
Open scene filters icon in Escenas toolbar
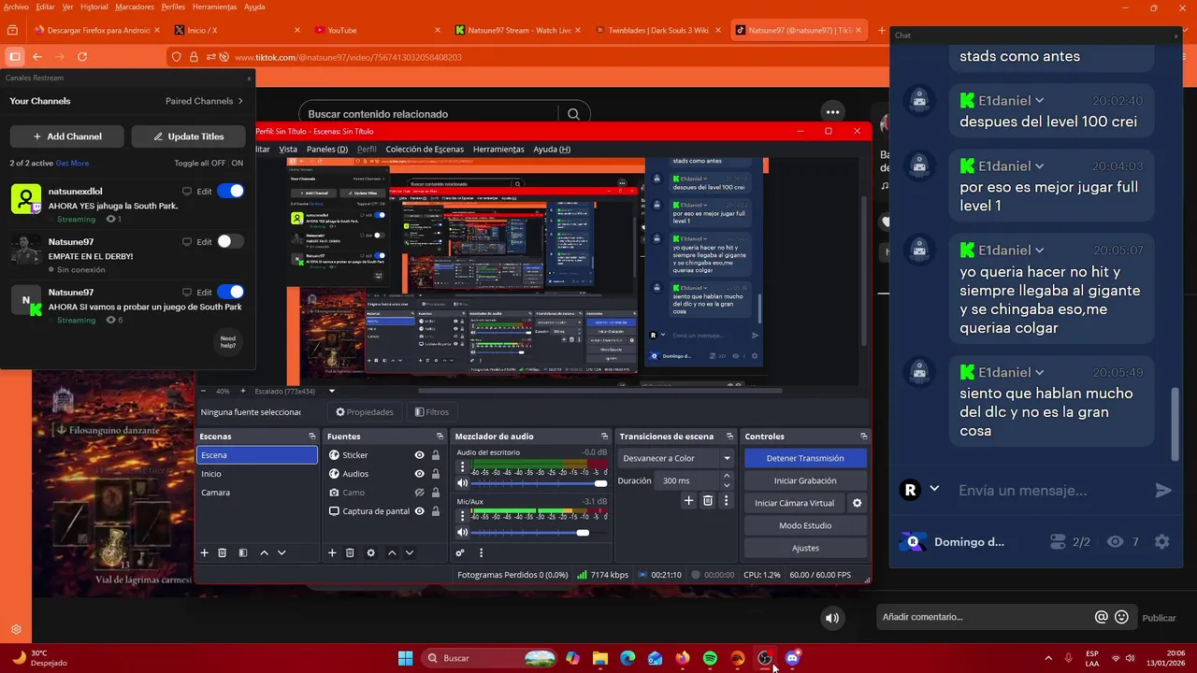tap(243, 552)
